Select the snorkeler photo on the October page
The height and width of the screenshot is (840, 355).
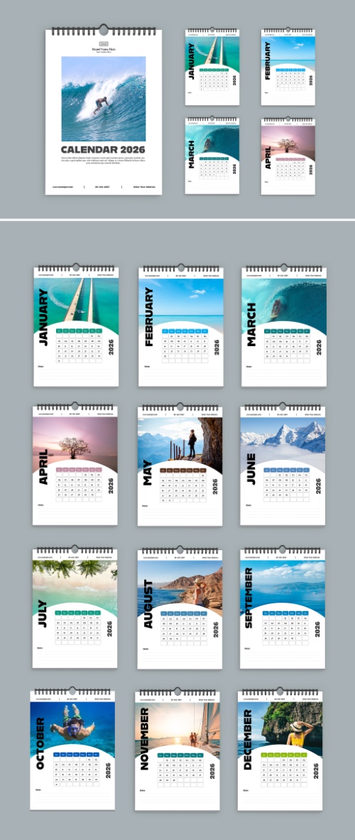pos(72,728)
